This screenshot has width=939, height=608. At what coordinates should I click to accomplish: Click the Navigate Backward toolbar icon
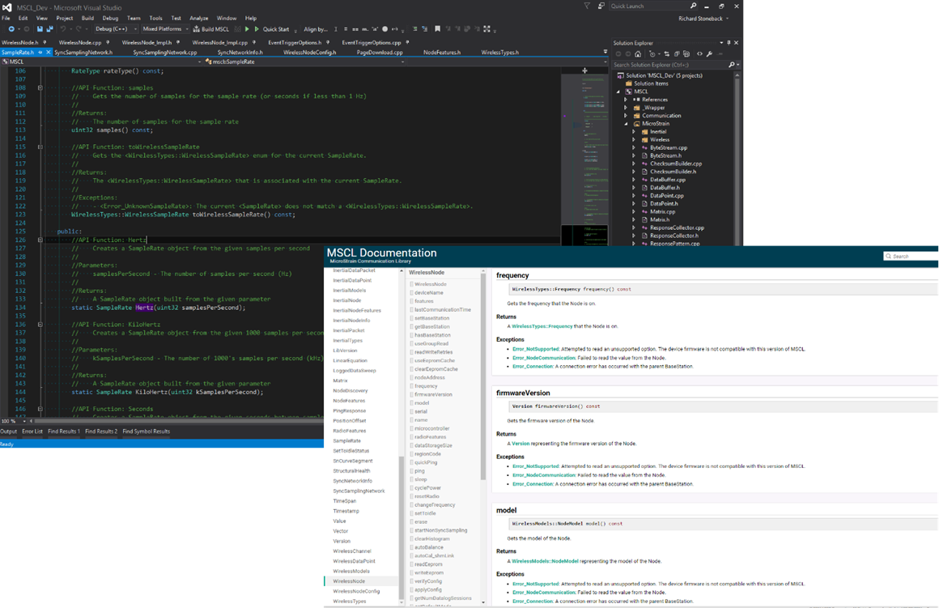point(11,29)
